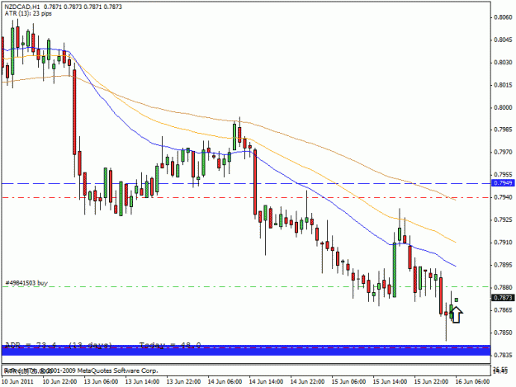Click the 0.7925 price axis label
516x387 pixels.
point(504,219)
